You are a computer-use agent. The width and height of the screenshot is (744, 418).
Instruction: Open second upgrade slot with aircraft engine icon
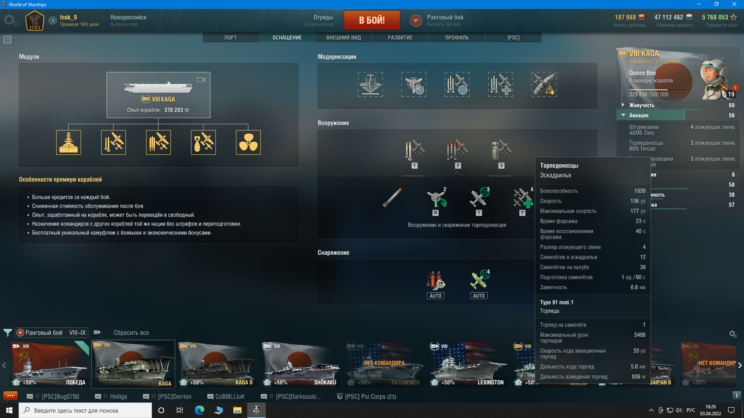pos(414,84)
